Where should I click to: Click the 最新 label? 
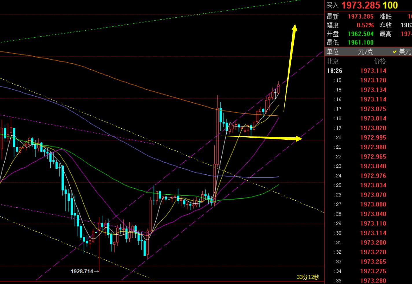(x=333, y=16)
